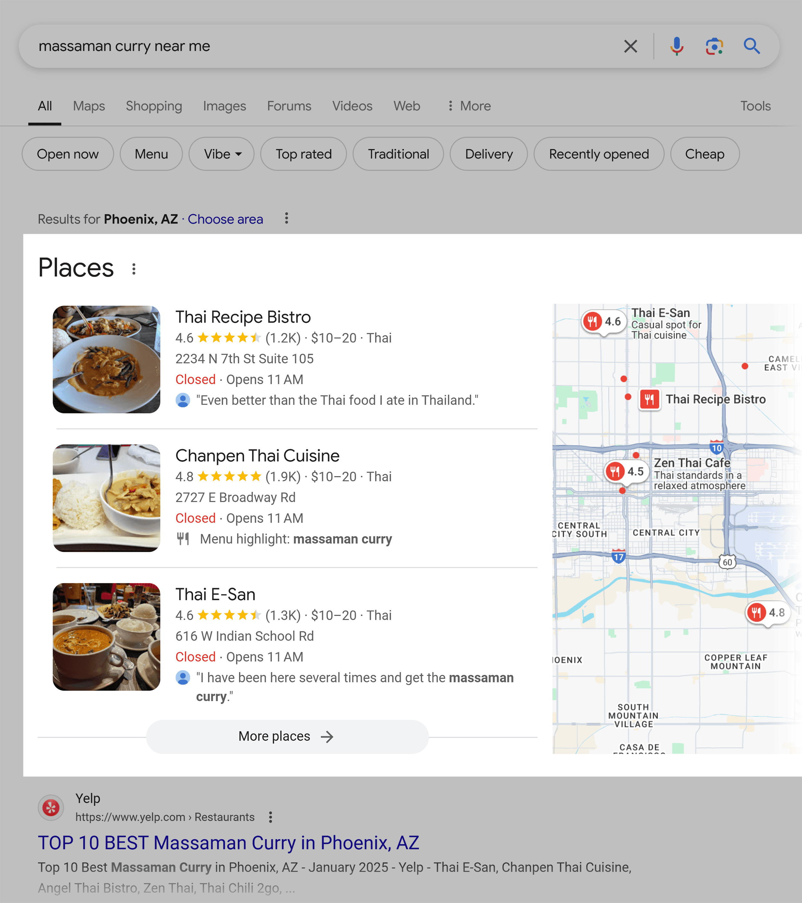
Task: Toggle the Open now filter
Action: 68,154
